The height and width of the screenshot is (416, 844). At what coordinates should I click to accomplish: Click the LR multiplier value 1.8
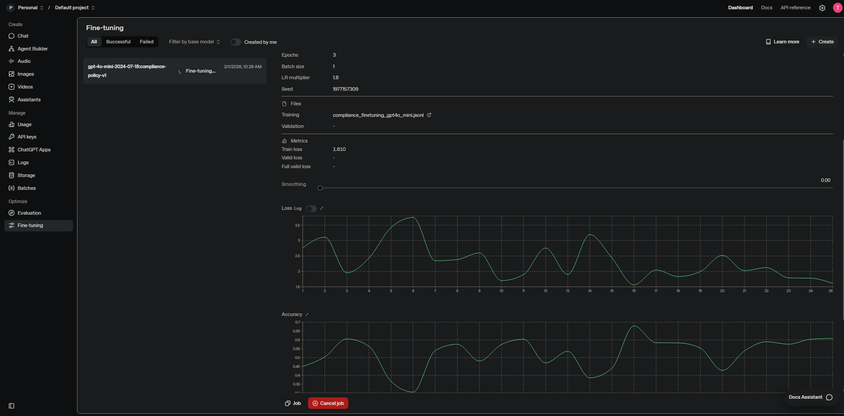[335, 78]
